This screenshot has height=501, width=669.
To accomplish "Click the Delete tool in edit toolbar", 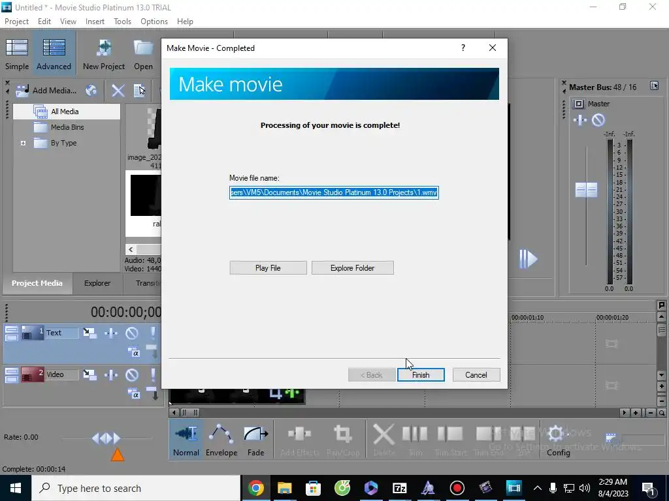I will 383,440.
